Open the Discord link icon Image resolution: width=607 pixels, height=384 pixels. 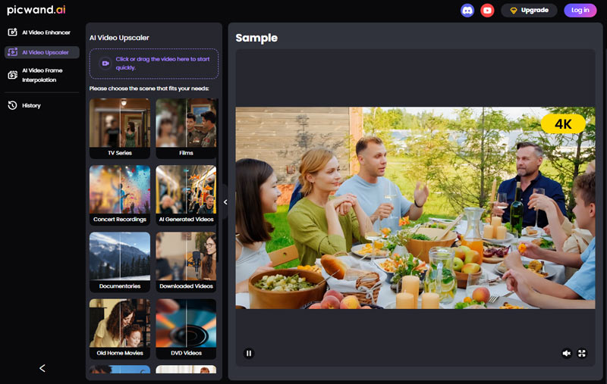(467, 11)
